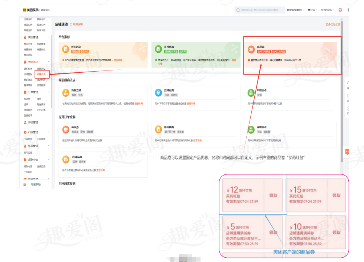The image size is (364, 262).
Task: Click the 折扣活动 card icon
Action: point(66,49)
